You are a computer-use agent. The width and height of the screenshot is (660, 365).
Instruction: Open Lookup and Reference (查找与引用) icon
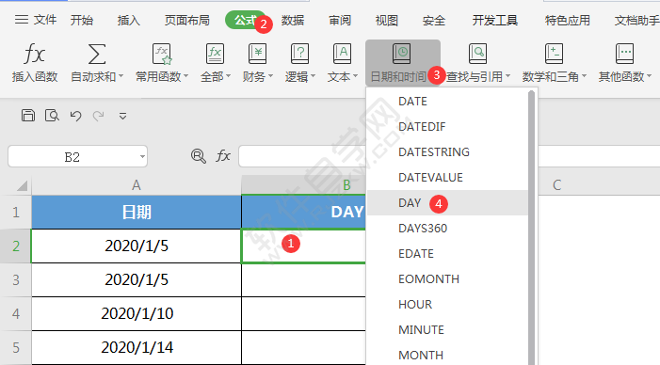(x=477, y=55)
